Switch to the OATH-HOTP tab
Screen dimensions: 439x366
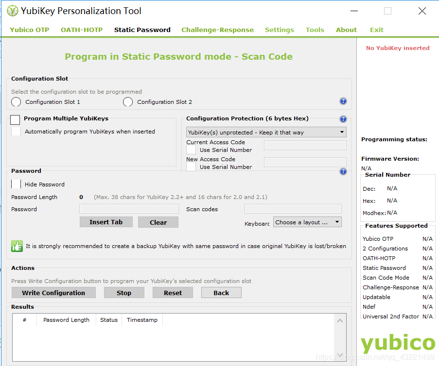pyautogui.click(x=82, y=30)
